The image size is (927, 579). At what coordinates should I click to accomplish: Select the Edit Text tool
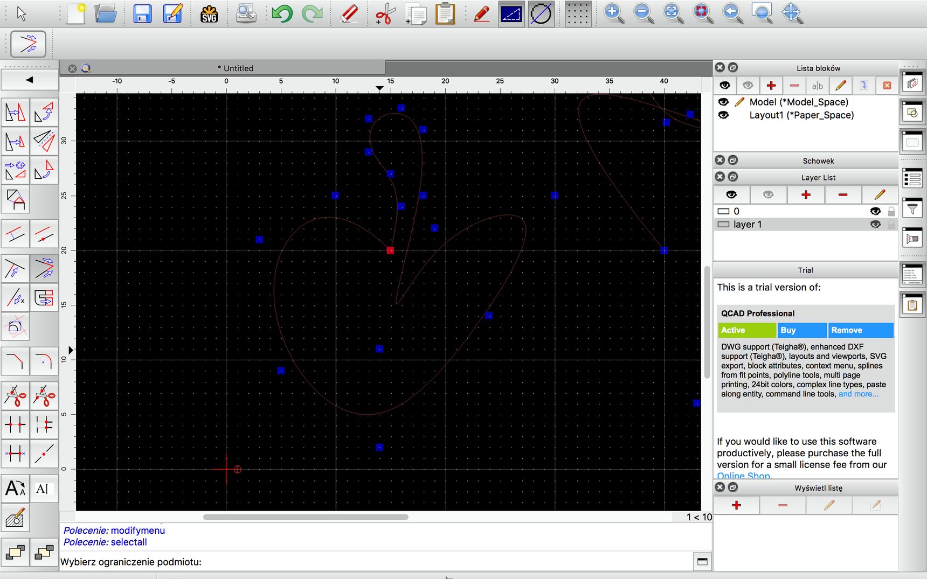44,489
